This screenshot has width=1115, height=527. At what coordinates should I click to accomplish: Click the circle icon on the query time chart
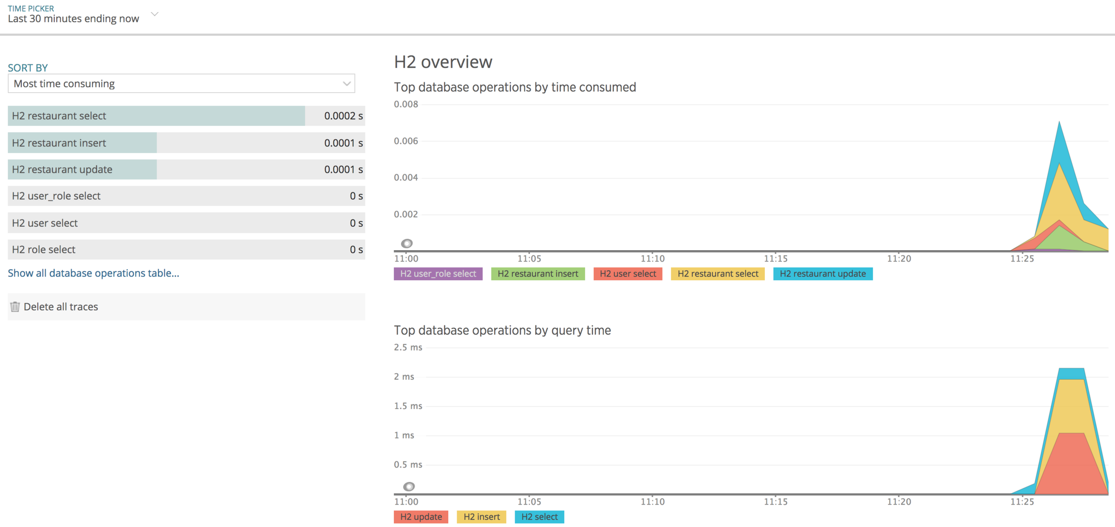409,486
